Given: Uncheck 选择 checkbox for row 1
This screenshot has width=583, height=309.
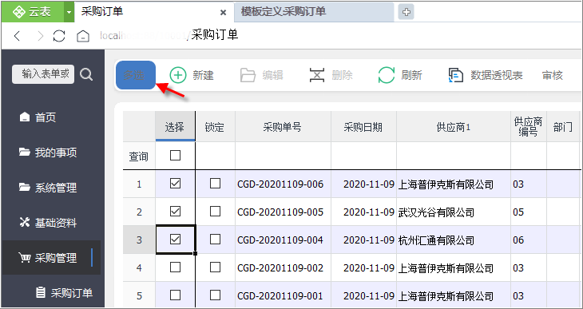Looking at the screenshot, I should 175,184.
